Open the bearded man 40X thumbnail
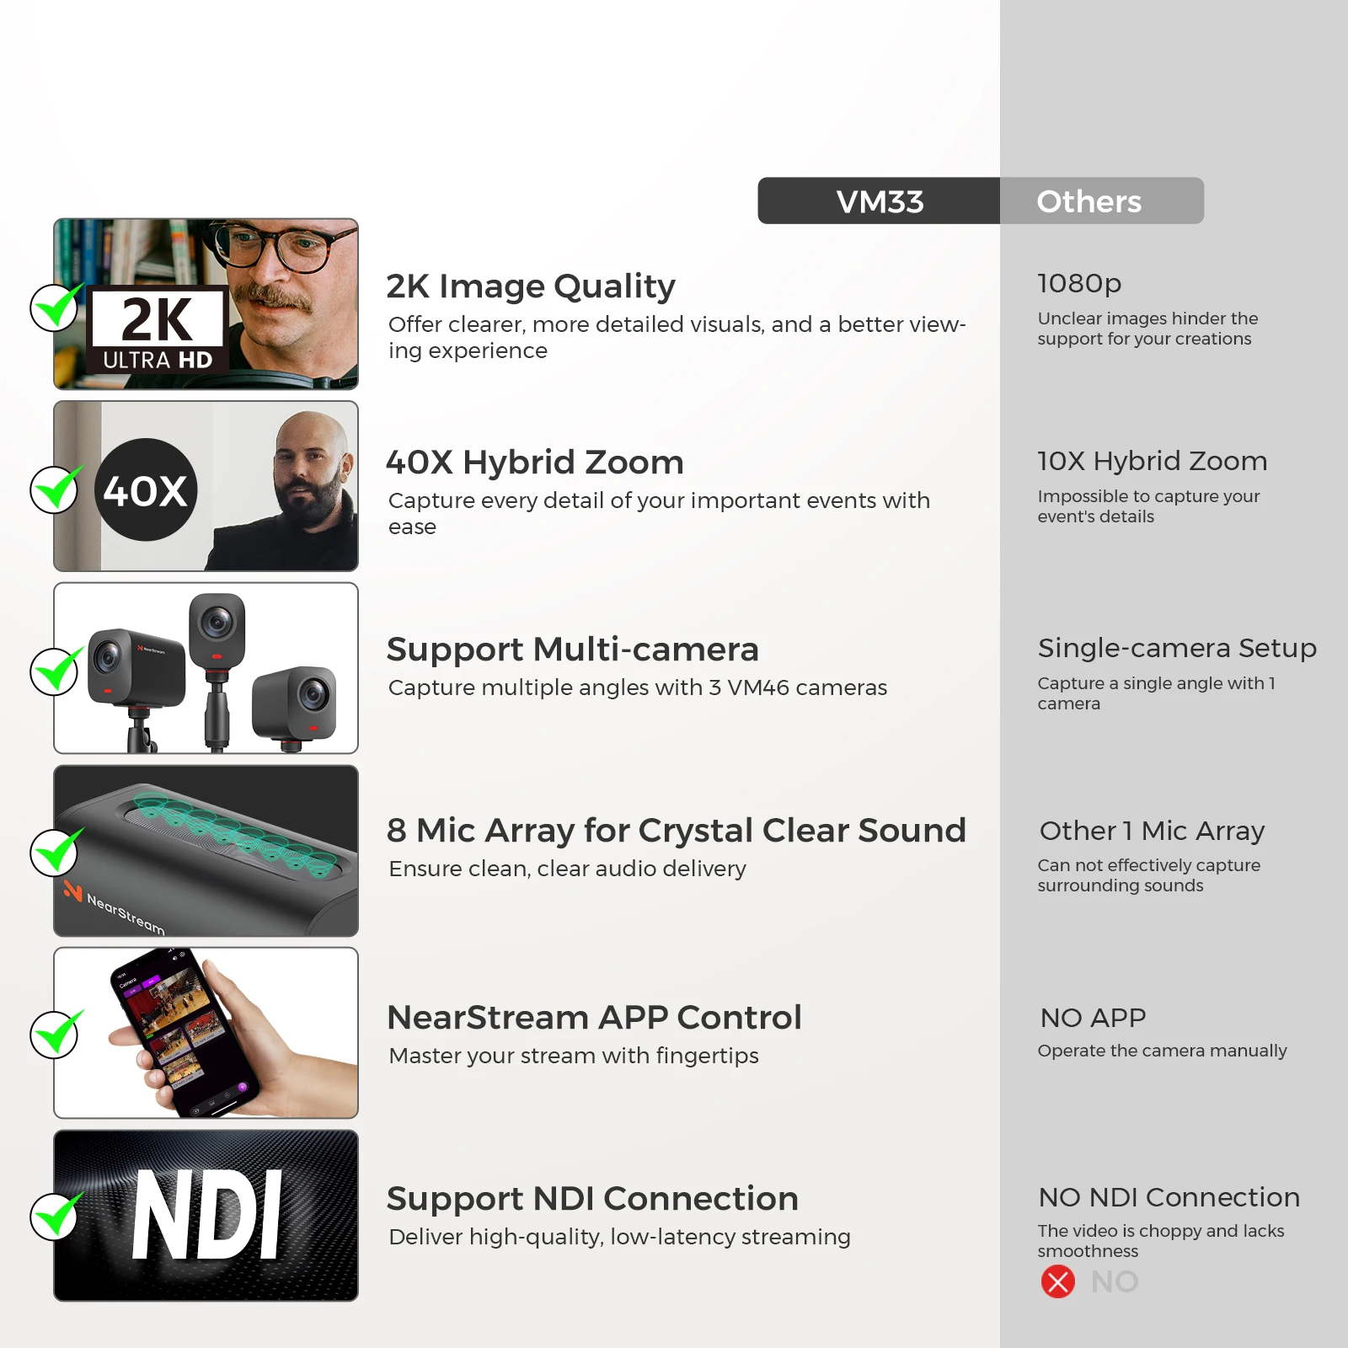The image size is (1348, 1348). pos(206,486)
